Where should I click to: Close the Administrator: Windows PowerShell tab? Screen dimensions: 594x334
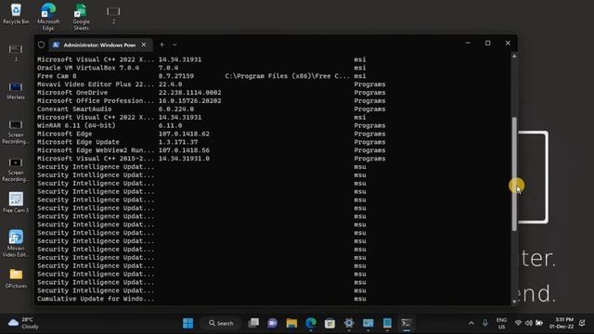[144, 45]
